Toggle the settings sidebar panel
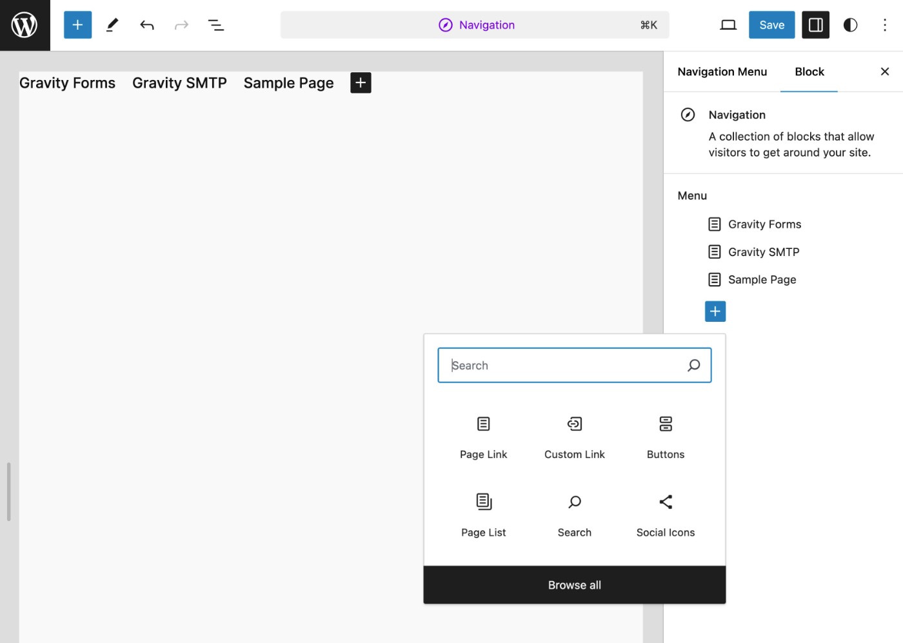Viewport: 903px width, 643px height. coord(815,25)
